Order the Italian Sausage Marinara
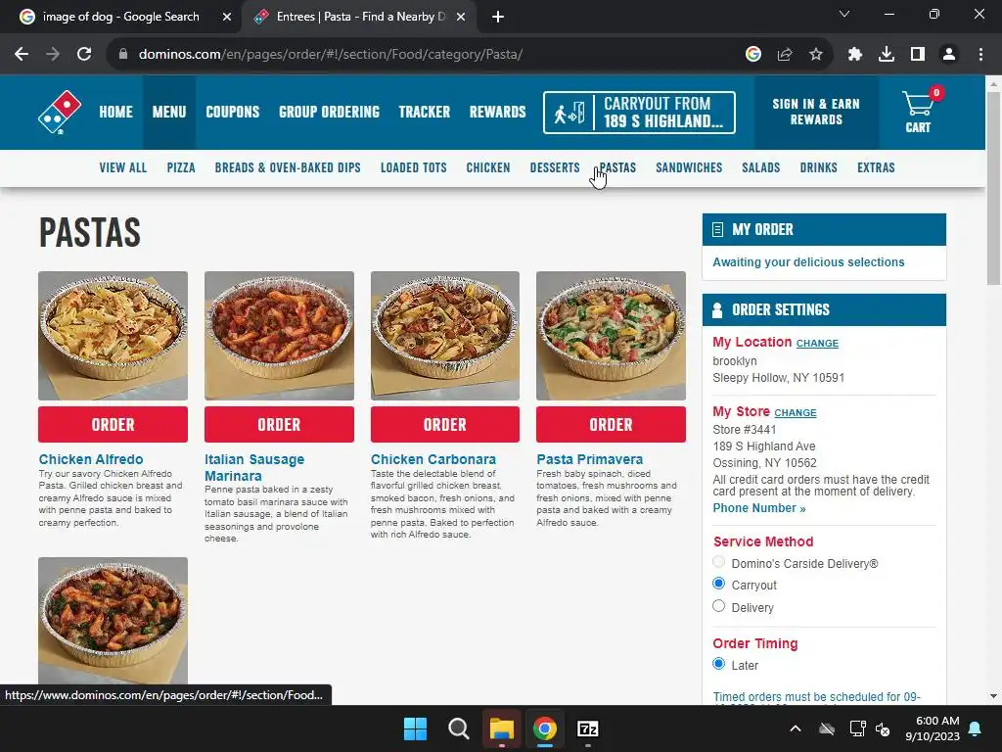This screenshot has width=1002, height=752. [x=279, y=425]
